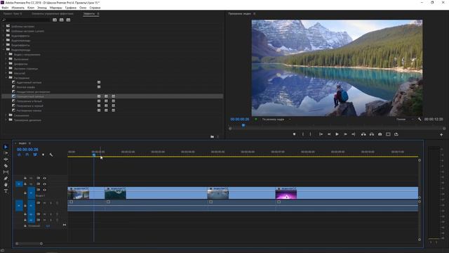
Task: Filter by accelerated effects icon in Effects panel
Action: (55, 20)
